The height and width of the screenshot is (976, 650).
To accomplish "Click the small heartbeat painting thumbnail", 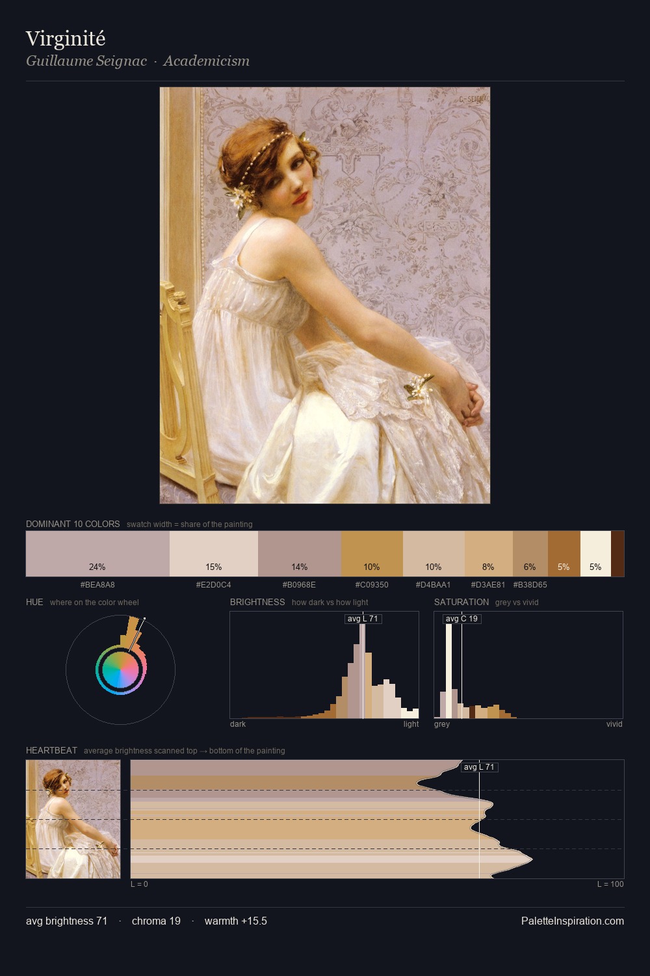I will 73,819.
